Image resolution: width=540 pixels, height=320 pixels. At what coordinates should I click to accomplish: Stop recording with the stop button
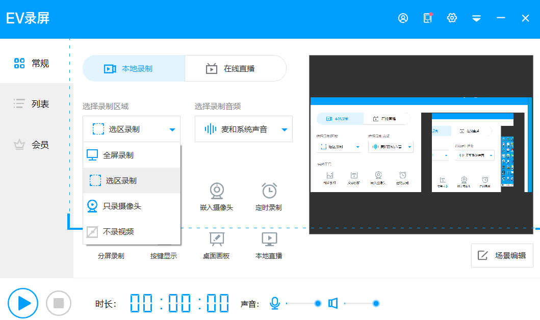click(59, 303)
